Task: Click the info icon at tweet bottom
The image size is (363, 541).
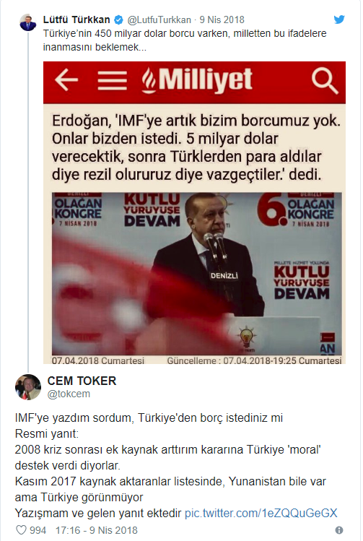Action: (339, 530)
